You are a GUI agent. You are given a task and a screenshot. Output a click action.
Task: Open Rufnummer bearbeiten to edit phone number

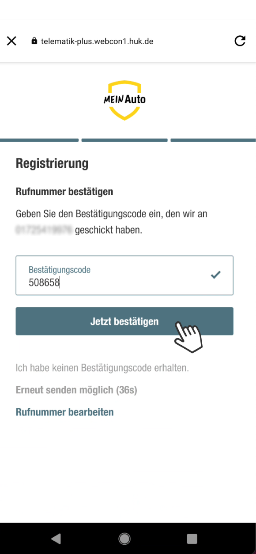(x=64, y=412)
